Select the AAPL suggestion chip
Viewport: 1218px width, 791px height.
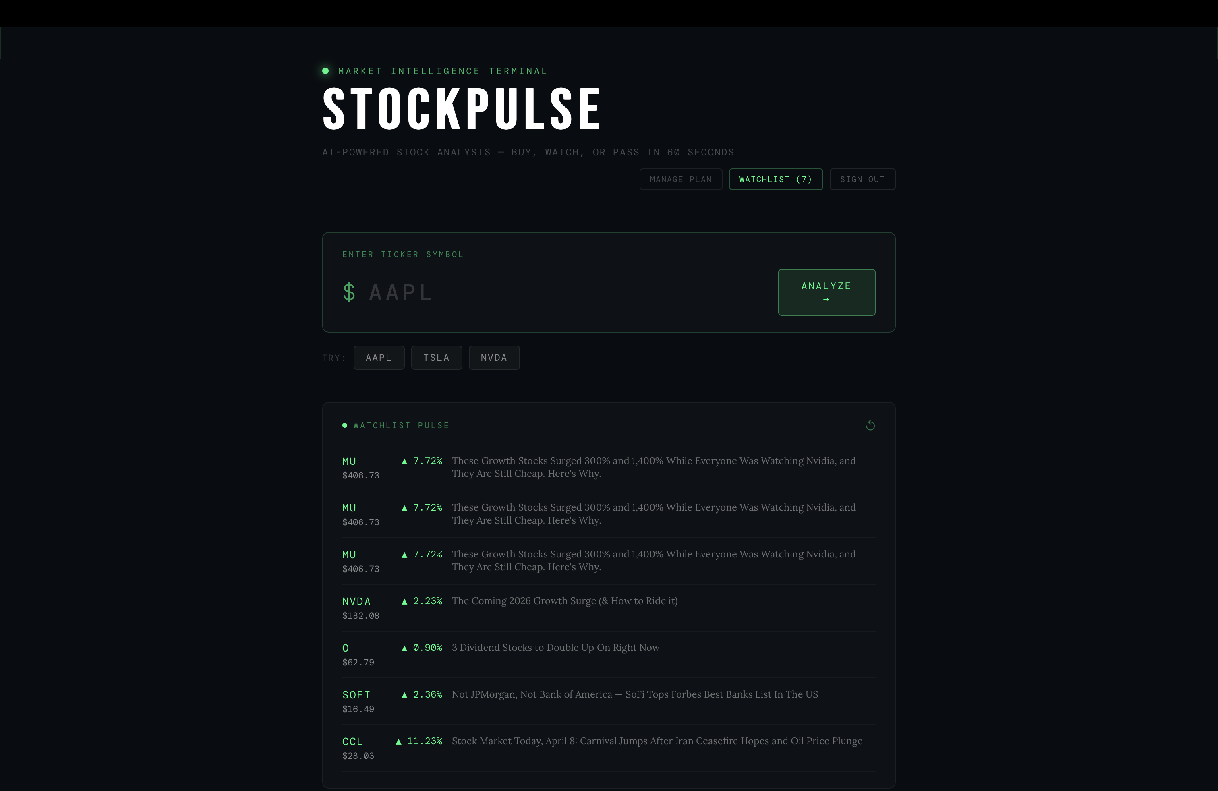[x=379, y=358]
